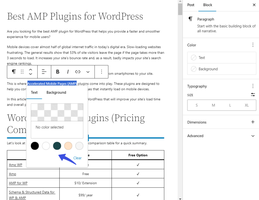Click the post title Best AMP Plugins

click(x=75, y=16)
